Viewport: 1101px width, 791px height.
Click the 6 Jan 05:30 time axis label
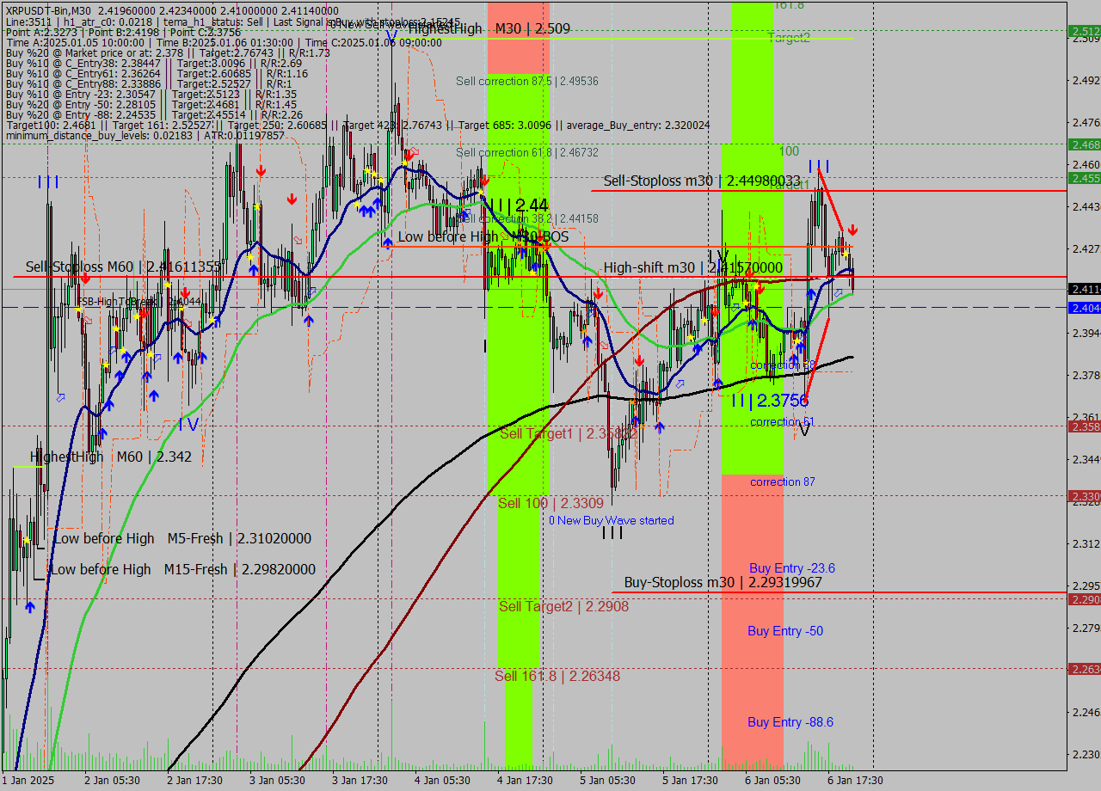point(772,781)
